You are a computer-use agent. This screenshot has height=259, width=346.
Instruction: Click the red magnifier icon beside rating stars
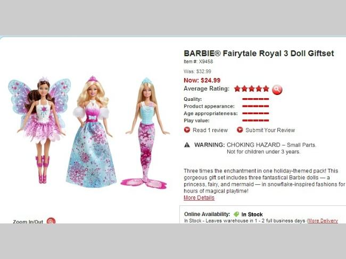(x=277, y=90)
